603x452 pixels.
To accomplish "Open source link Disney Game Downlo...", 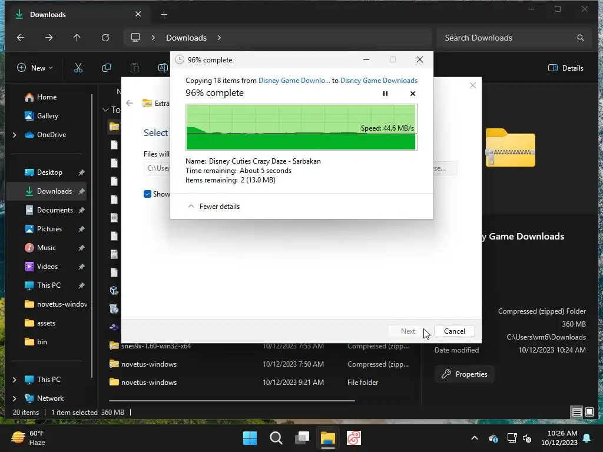I will (x=294, y=80).
